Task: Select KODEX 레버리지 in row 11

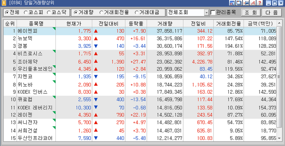Action: click(x=35, y=108)
